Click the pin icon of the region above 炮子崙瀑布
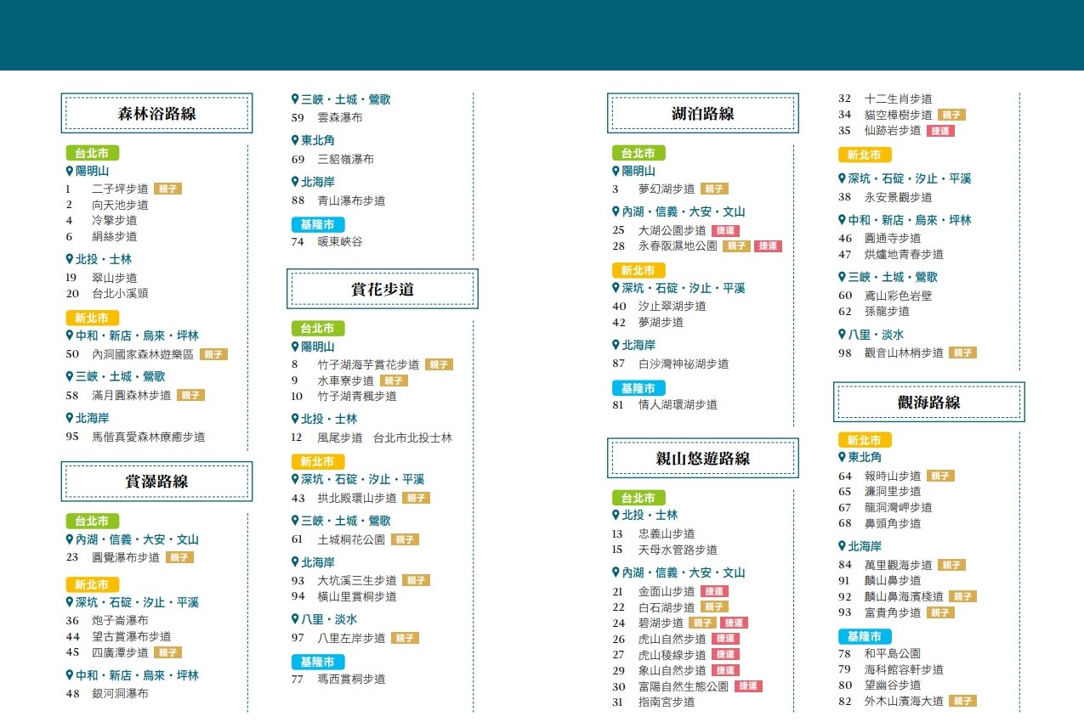The image size is (1084, 722). (x=70, y=602)
